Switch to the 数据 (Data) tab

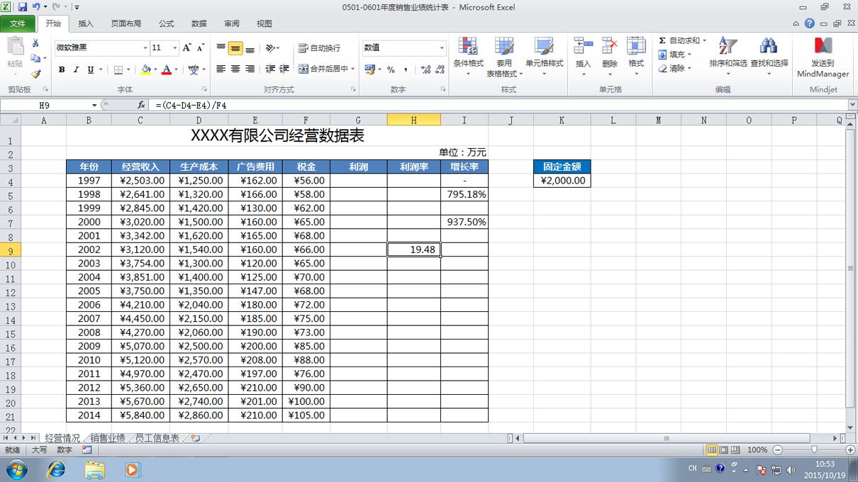click(x=199, y=23)
